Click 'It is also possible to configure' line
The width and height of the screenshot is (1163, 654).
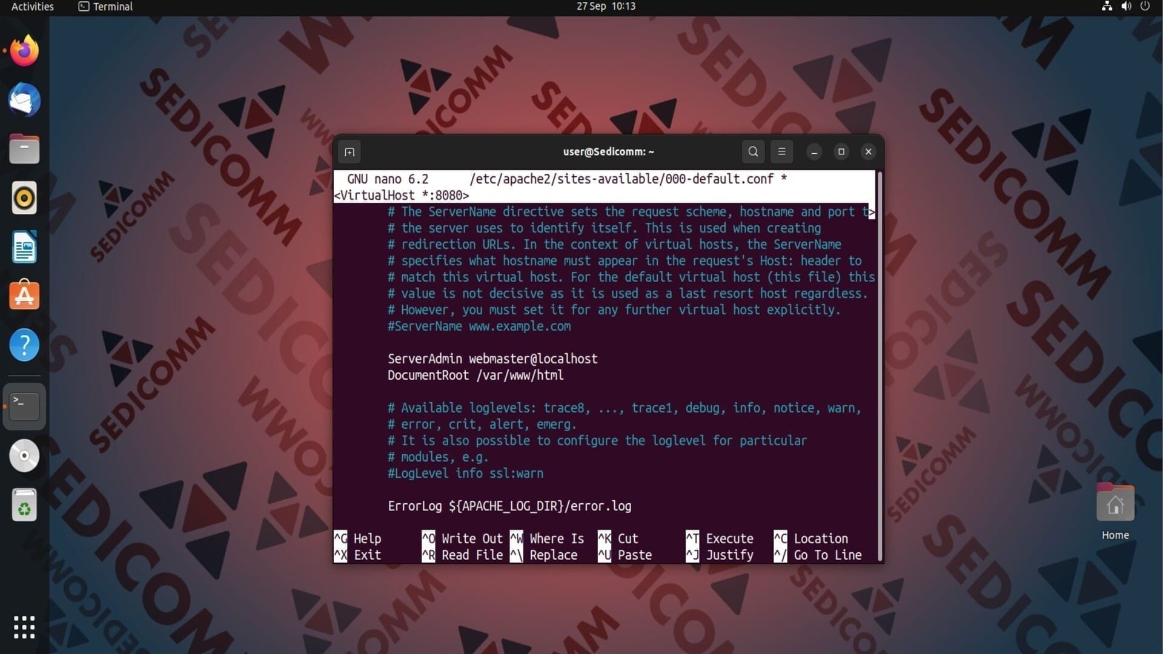pos(597,441)
